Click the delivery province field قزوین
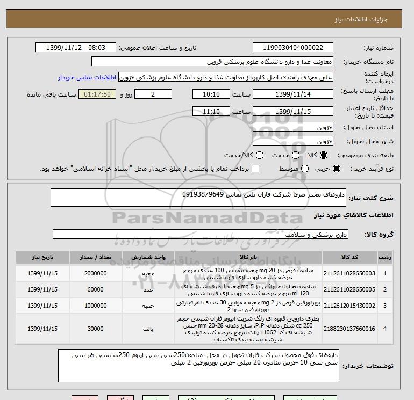Viewport: 414px width, 400px height. [293, 127]
